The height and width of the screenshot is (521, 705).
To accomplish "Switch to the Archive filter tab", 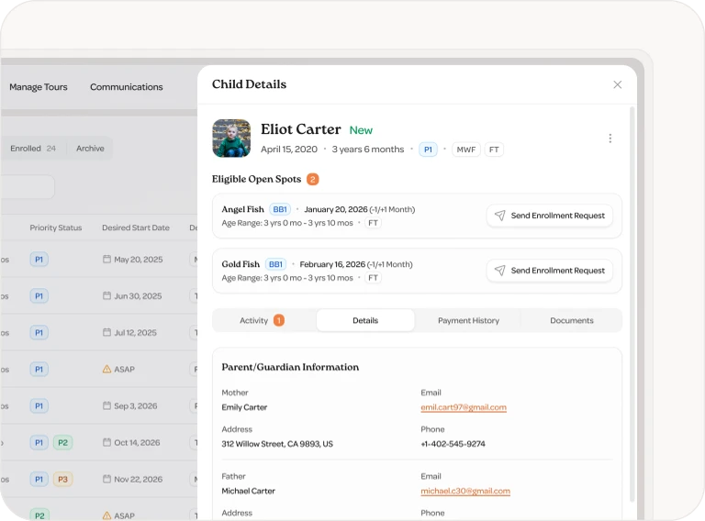I will [x=90, y=149].
